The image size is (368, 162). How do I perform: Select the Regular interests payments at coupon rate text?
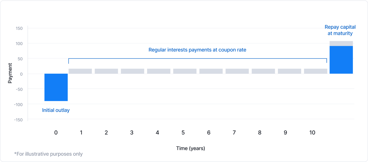(197, 50)
